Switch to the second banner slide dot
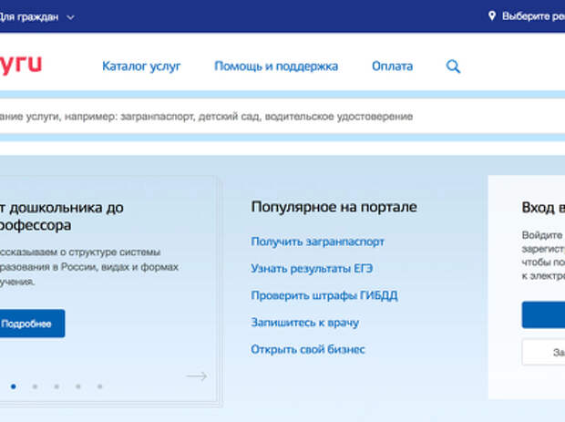 35,386
